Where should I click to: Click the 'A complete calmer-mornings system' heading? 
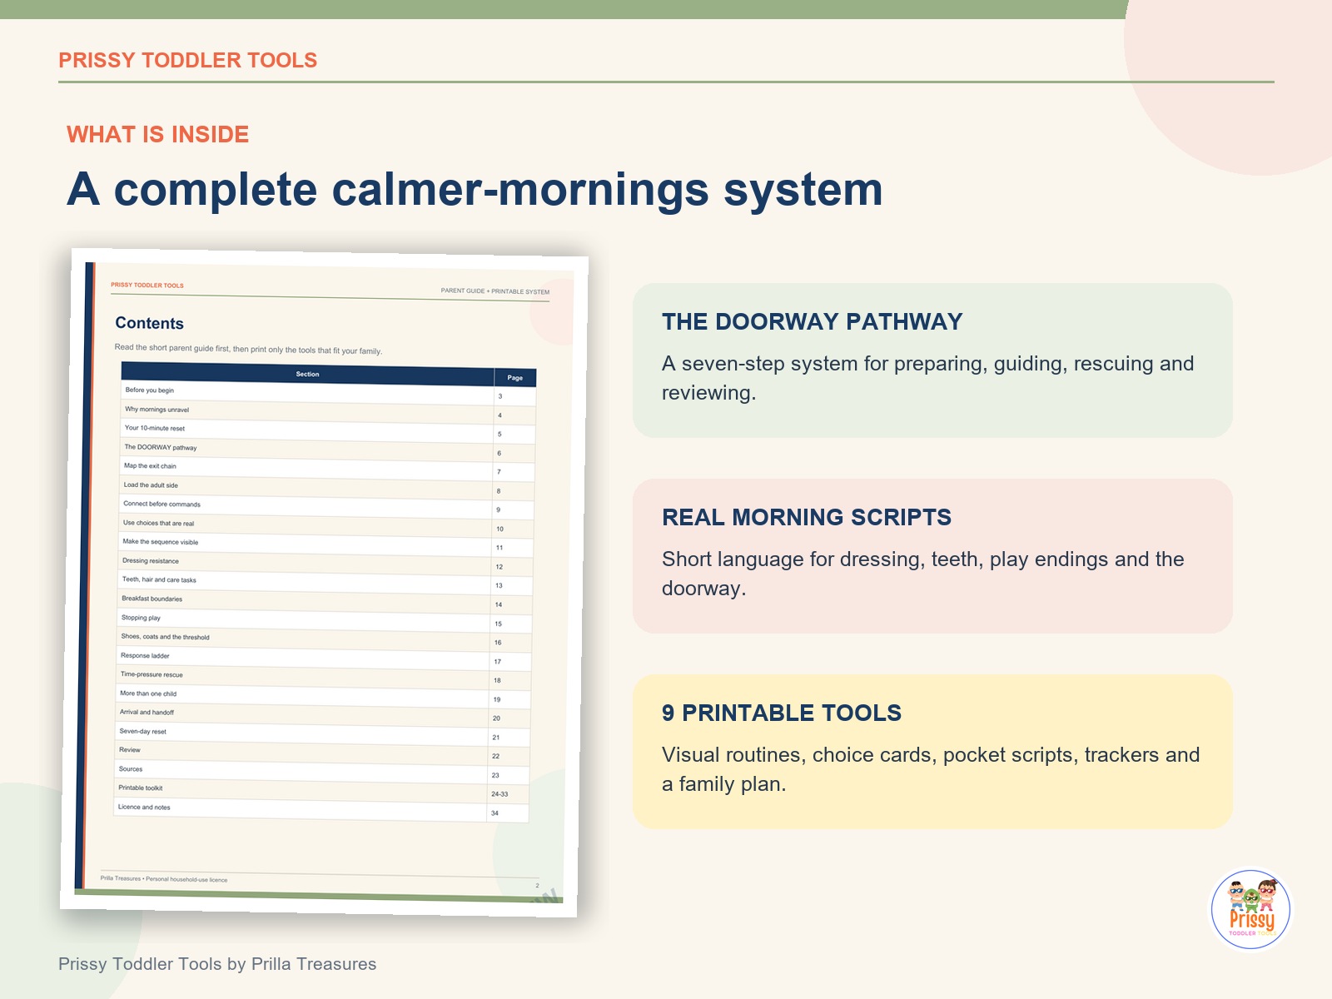pyautogui.click(x=475, y=190)
